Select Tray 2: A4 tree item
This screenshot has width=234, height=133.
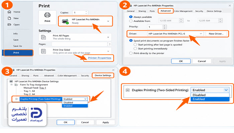[x=29, y=94]
